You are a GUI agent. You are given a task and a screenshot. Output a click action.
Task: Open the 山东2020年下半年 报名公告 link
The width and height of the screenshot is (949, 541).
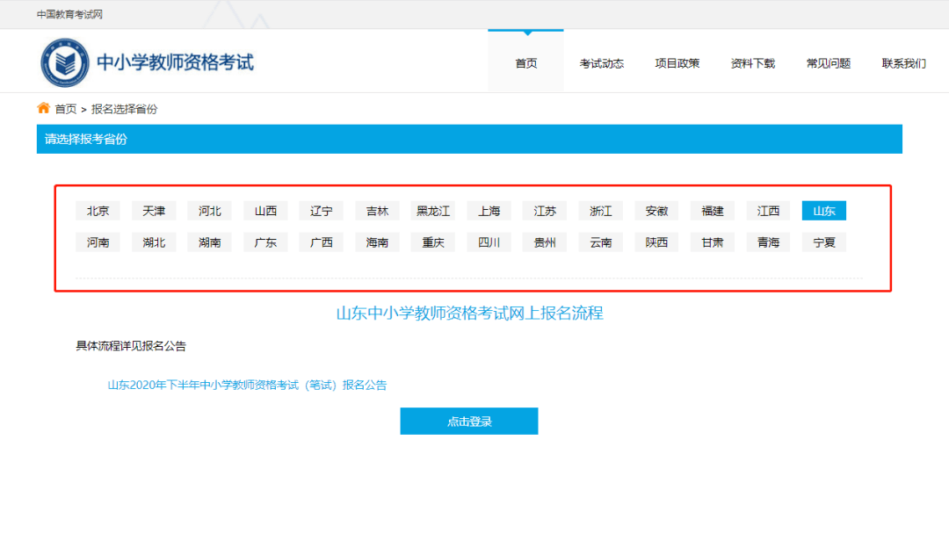[247, 385]
